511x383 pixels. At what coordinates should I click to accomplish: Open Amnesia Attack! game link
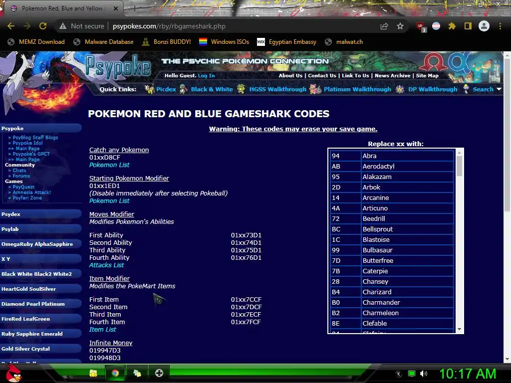(x=31, y=192)
